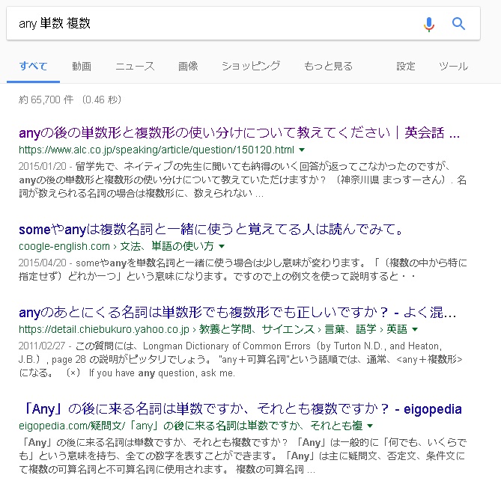Expand the arrow beside the coogle-english.com breadcrumb
Screen dimensions: 501x481
222,246
